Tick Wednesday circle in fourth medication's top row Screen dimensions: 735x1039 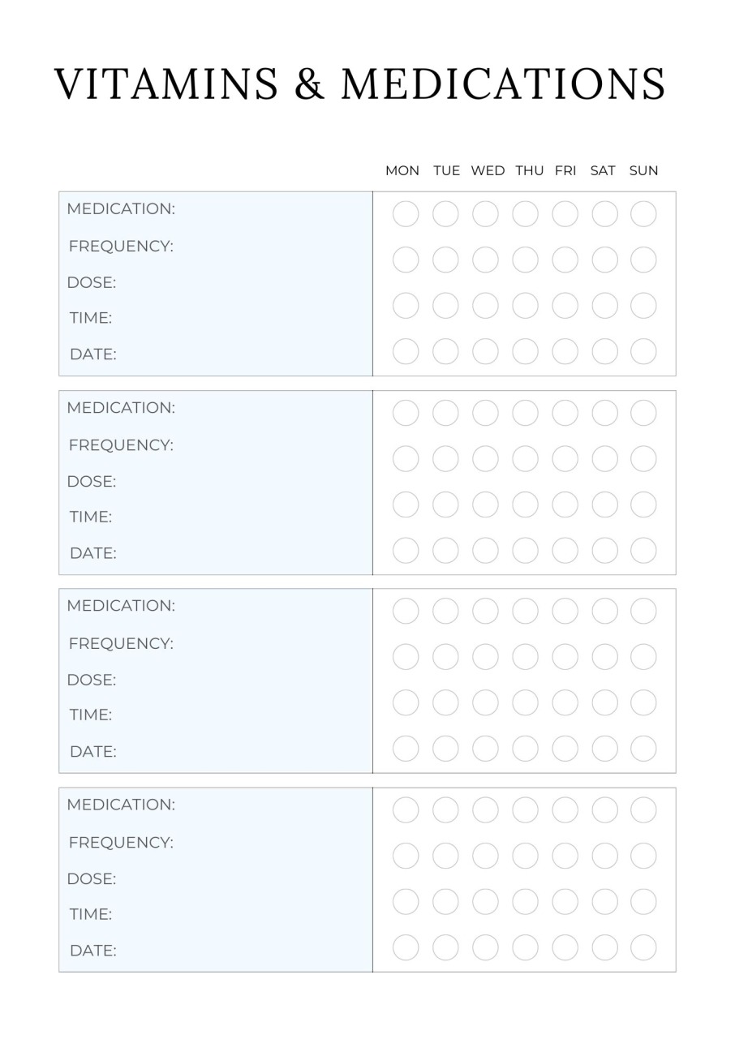(485, 809)
